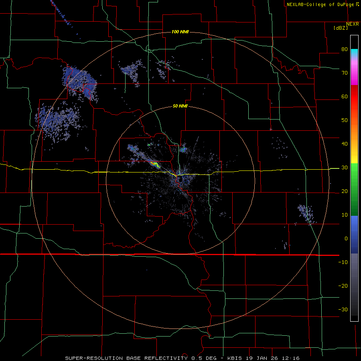
Task: Click the 0 value on the dBZ scale
Action: (346, 239)
